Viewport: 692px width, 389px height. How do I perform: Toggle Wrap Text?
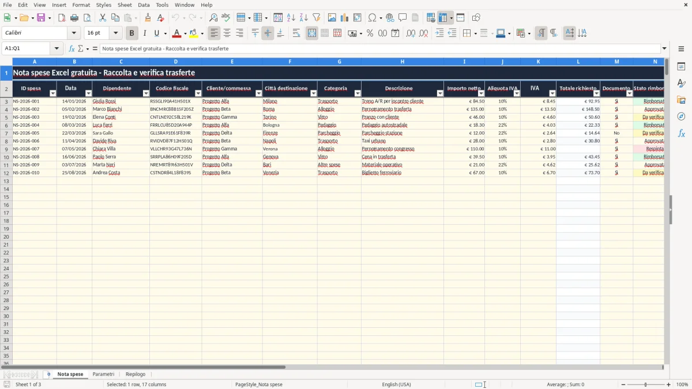click(x=296, y=33)
